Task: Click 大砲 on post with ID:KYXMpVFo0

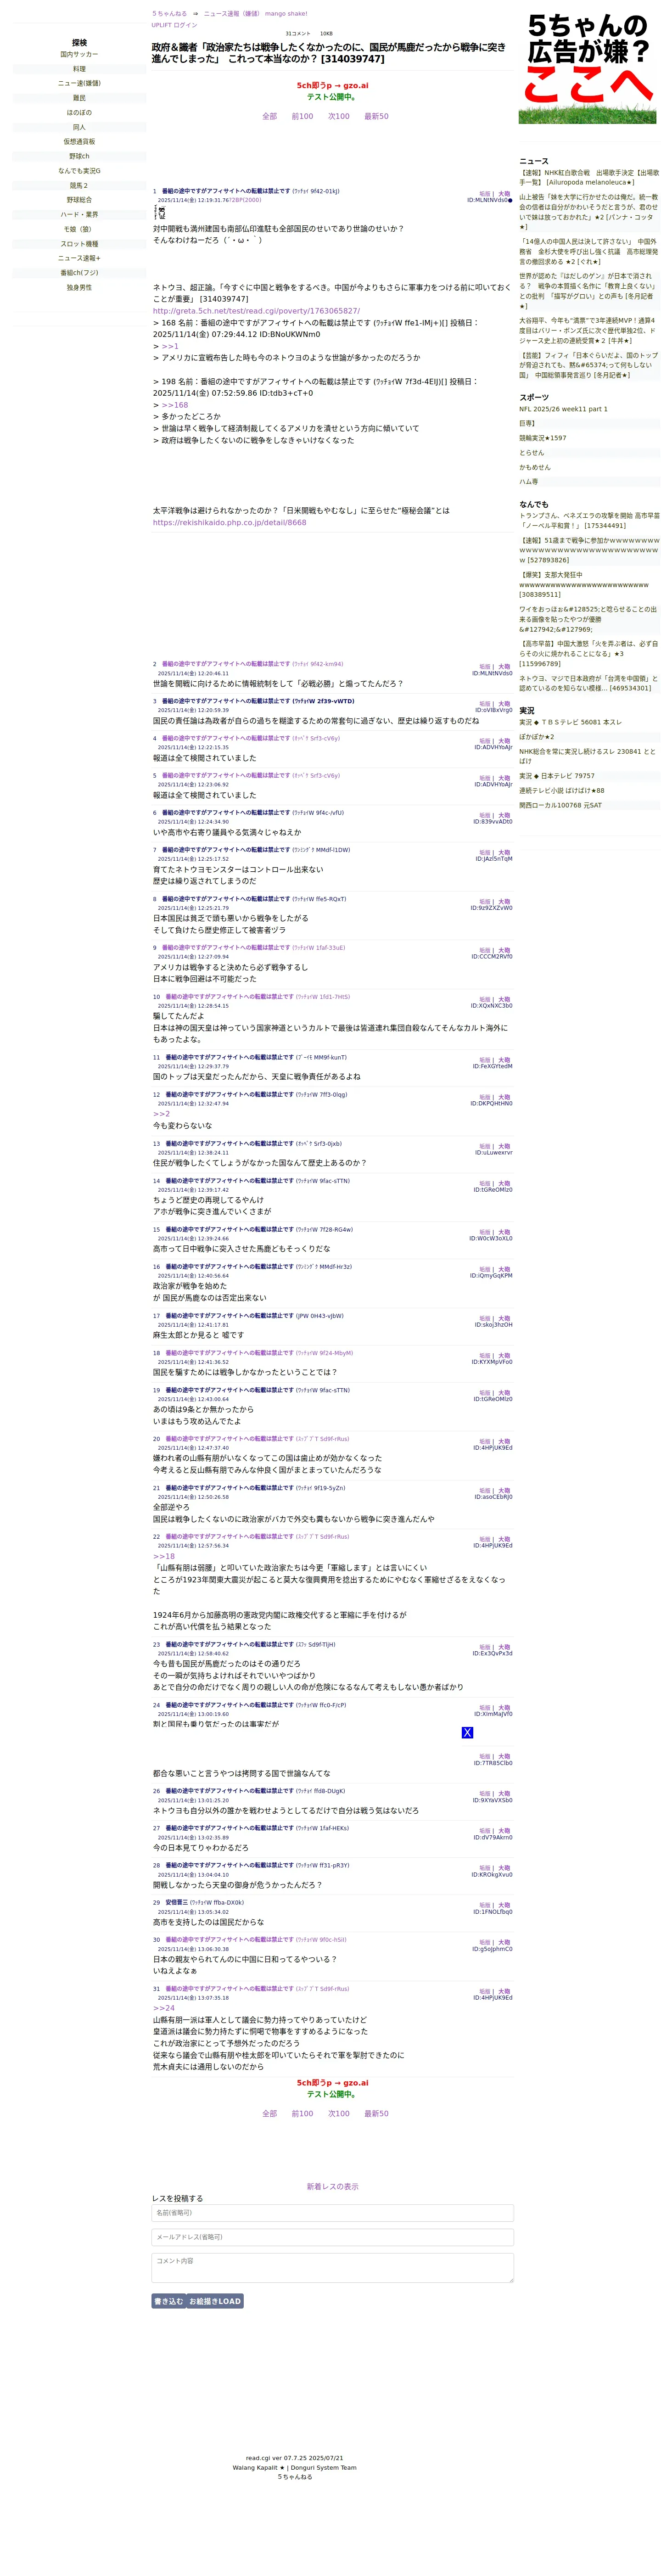Action: [504, 1356]
